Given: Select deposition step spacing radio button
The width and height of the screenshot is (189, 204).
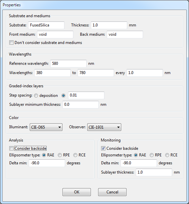Looking at the screenshot, I should tap(36, 96).
